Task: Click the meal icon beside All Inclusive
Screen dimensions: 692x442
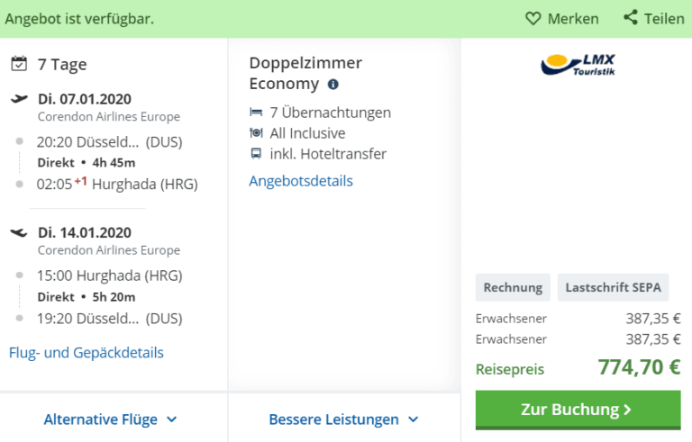Action: click(x=256, y=132)
